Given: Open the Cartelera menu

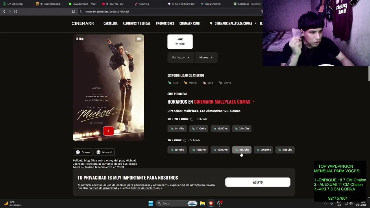Looking at the screenshot, I should point(110,23).
